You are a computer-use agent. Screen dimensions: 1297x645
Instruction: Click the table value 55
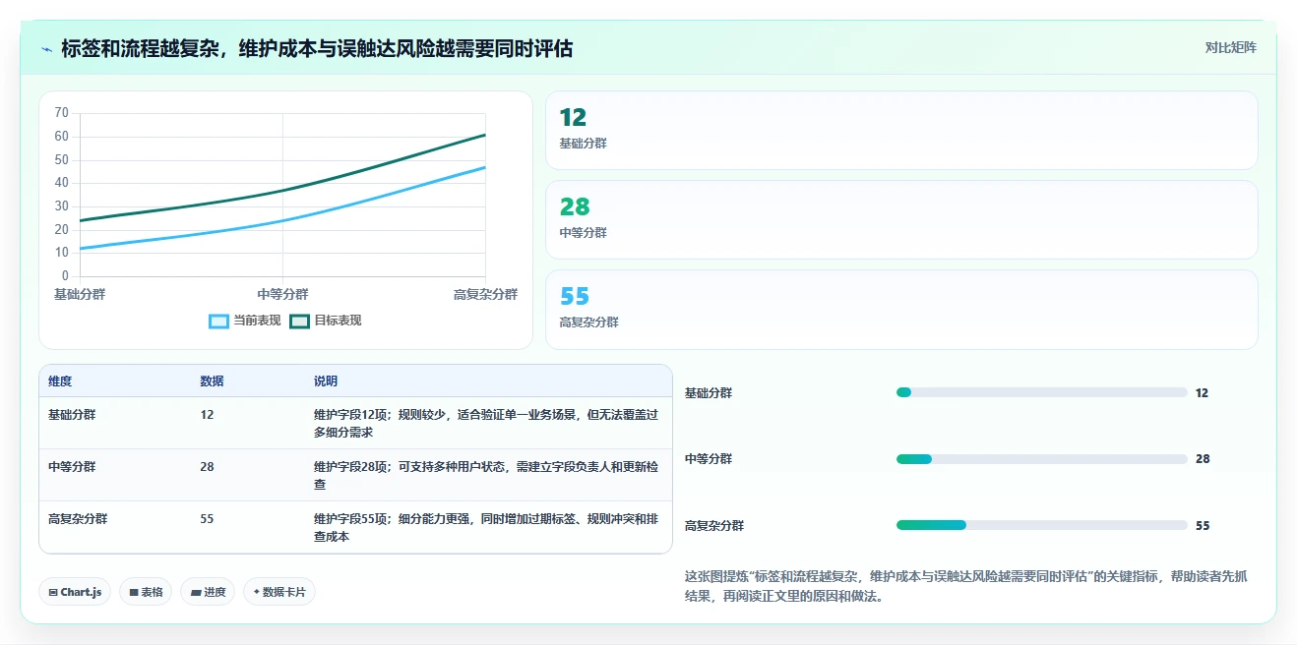point(207,519)
